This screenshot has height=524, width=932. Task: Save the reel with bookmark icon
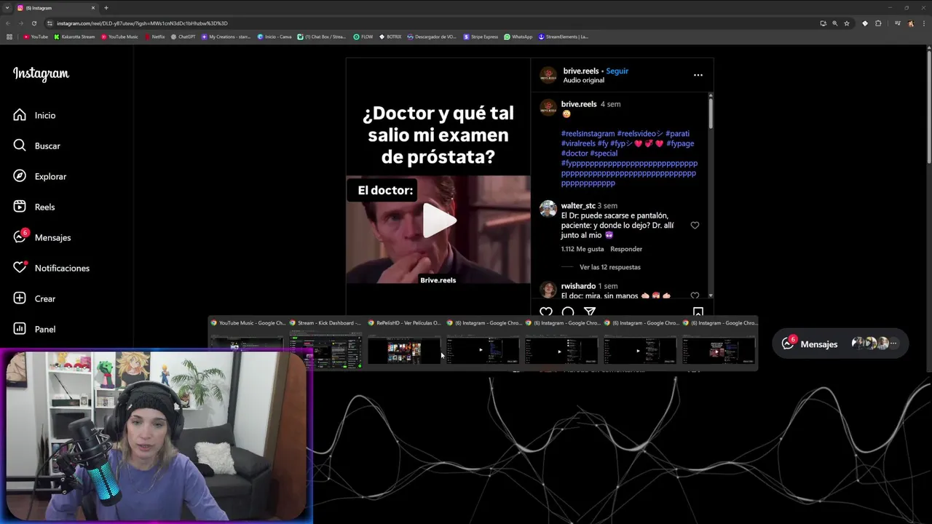pyautogui.click(x=698, y=312)
